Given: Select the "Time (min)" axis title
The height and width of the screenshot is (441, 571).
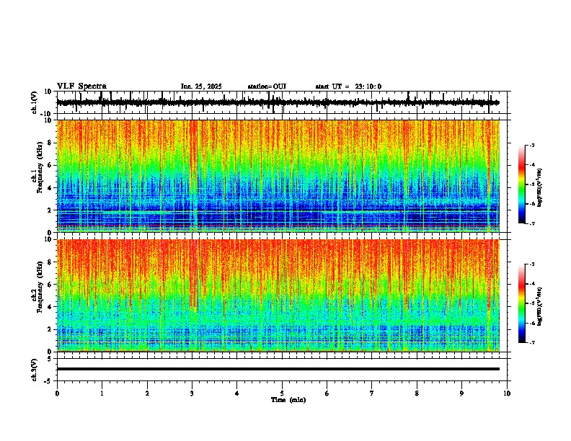Looking at the screenshot, I should 288,400.
